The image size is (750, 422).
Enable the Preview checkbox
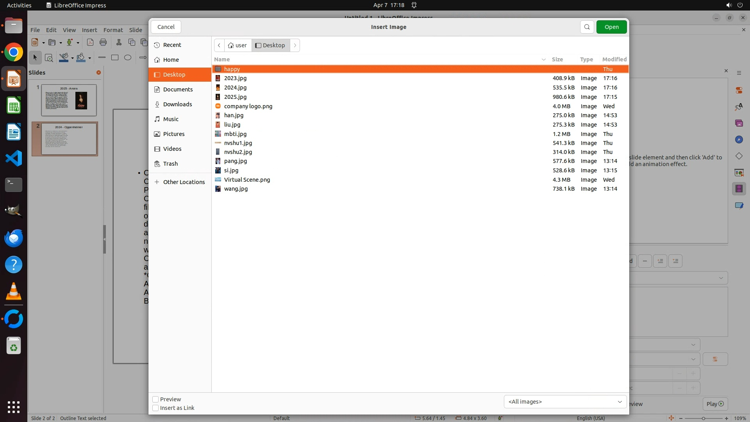[x=155, y=399]
